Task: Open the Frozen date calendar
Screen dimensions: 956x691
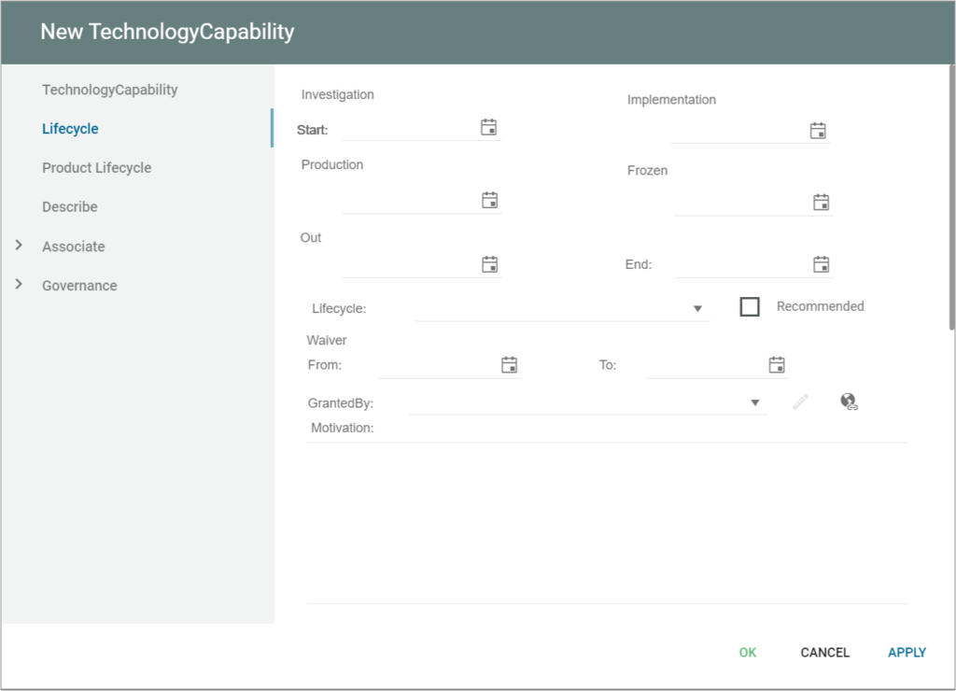Action: 819,202
